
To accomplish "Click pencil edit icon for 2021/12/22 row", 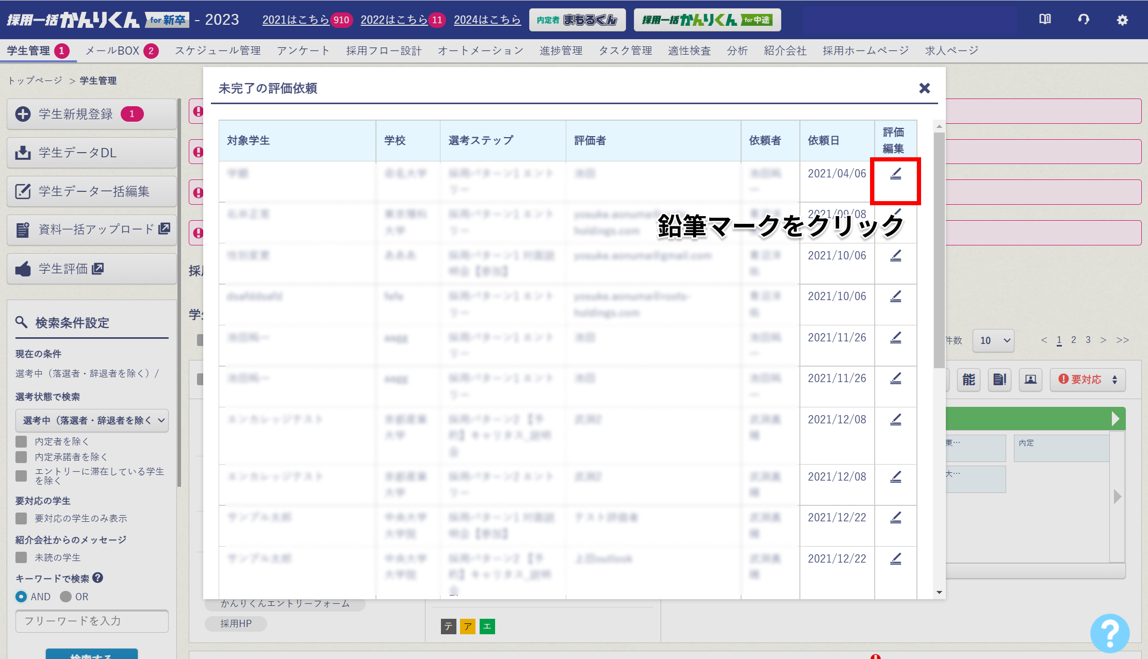I will pyautogui.click(x=895, y=517).
